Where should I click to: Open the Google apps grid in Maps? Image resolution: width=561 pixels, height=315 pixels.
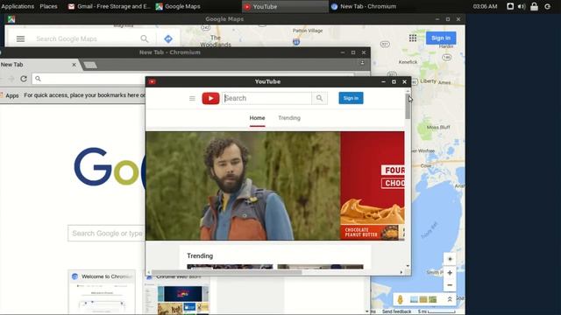[x=413, y=38]
